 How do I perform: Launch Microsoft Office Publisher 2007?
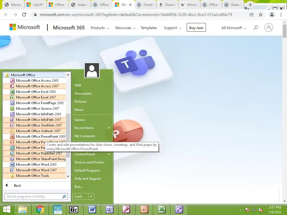coord(34,153)
